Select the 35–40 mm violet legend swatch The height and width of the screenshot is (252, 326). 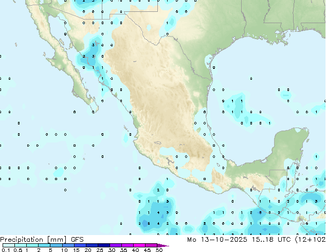[x=127, y=245]
